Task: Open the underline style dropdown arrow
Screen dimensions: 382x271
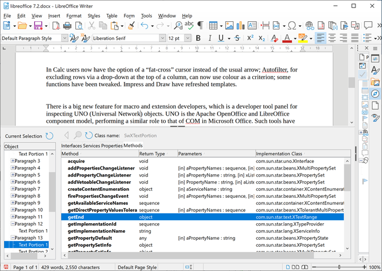Action: tap(229, 38)
